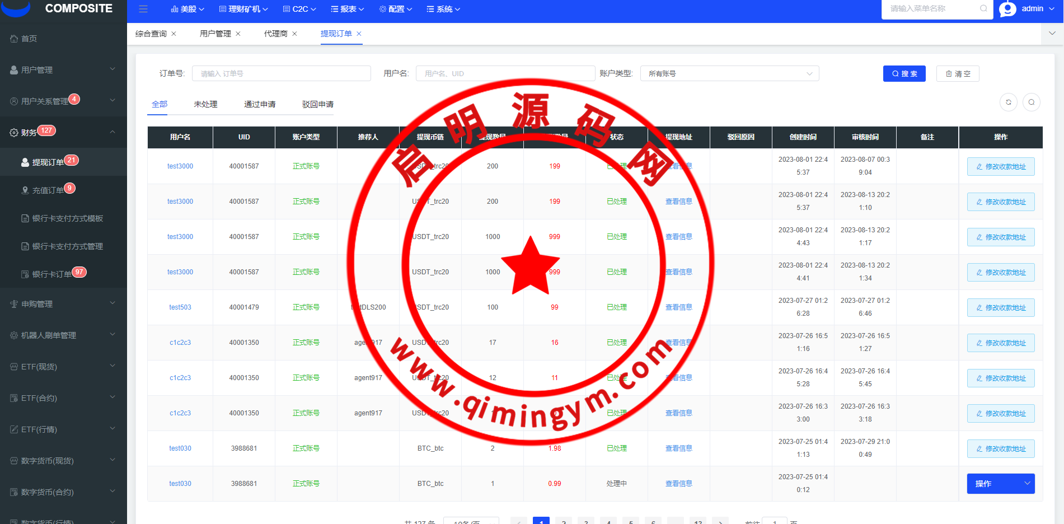Click the 清空 button
The image size is (1064, 524).
957,74
